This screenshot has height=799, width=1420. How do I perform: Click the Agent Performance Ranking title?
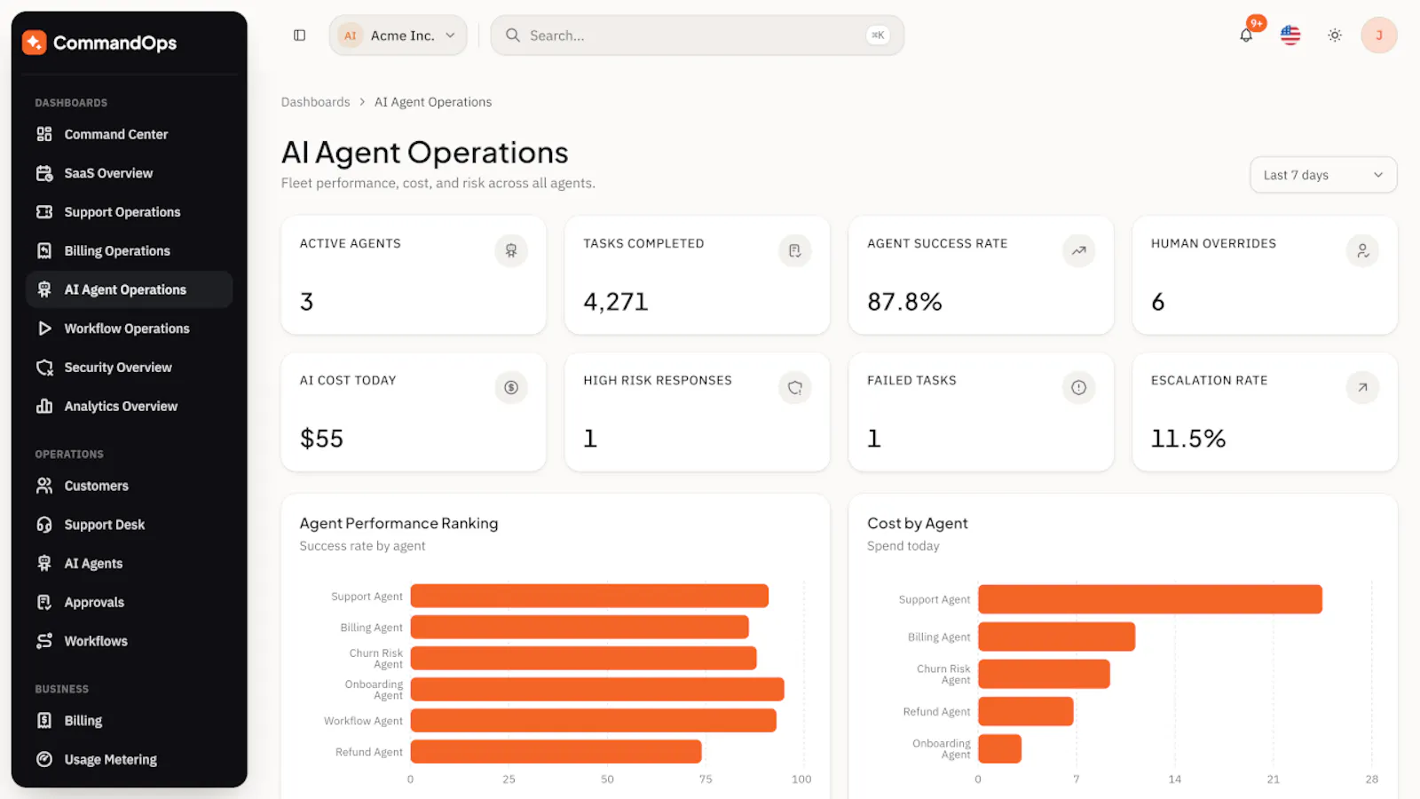(x=398, y=524)
